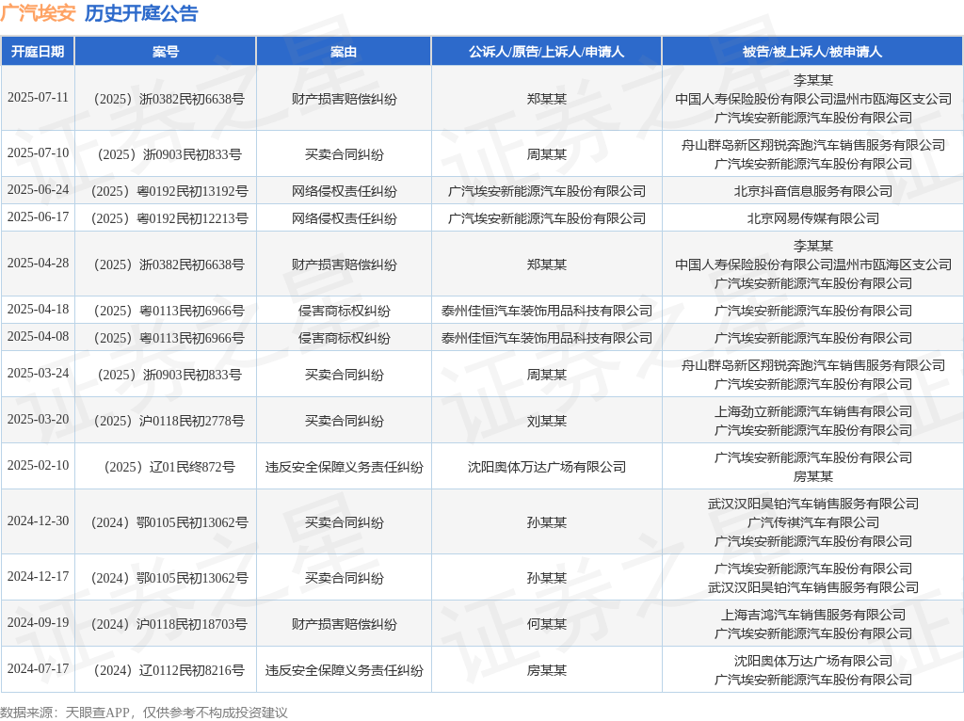Viewport: 964px width, 721px height.
Task: Select 武汉汉阳昊铂汽车销售服务有限公司 in the 2024-12-30 row
Action: 812,504
